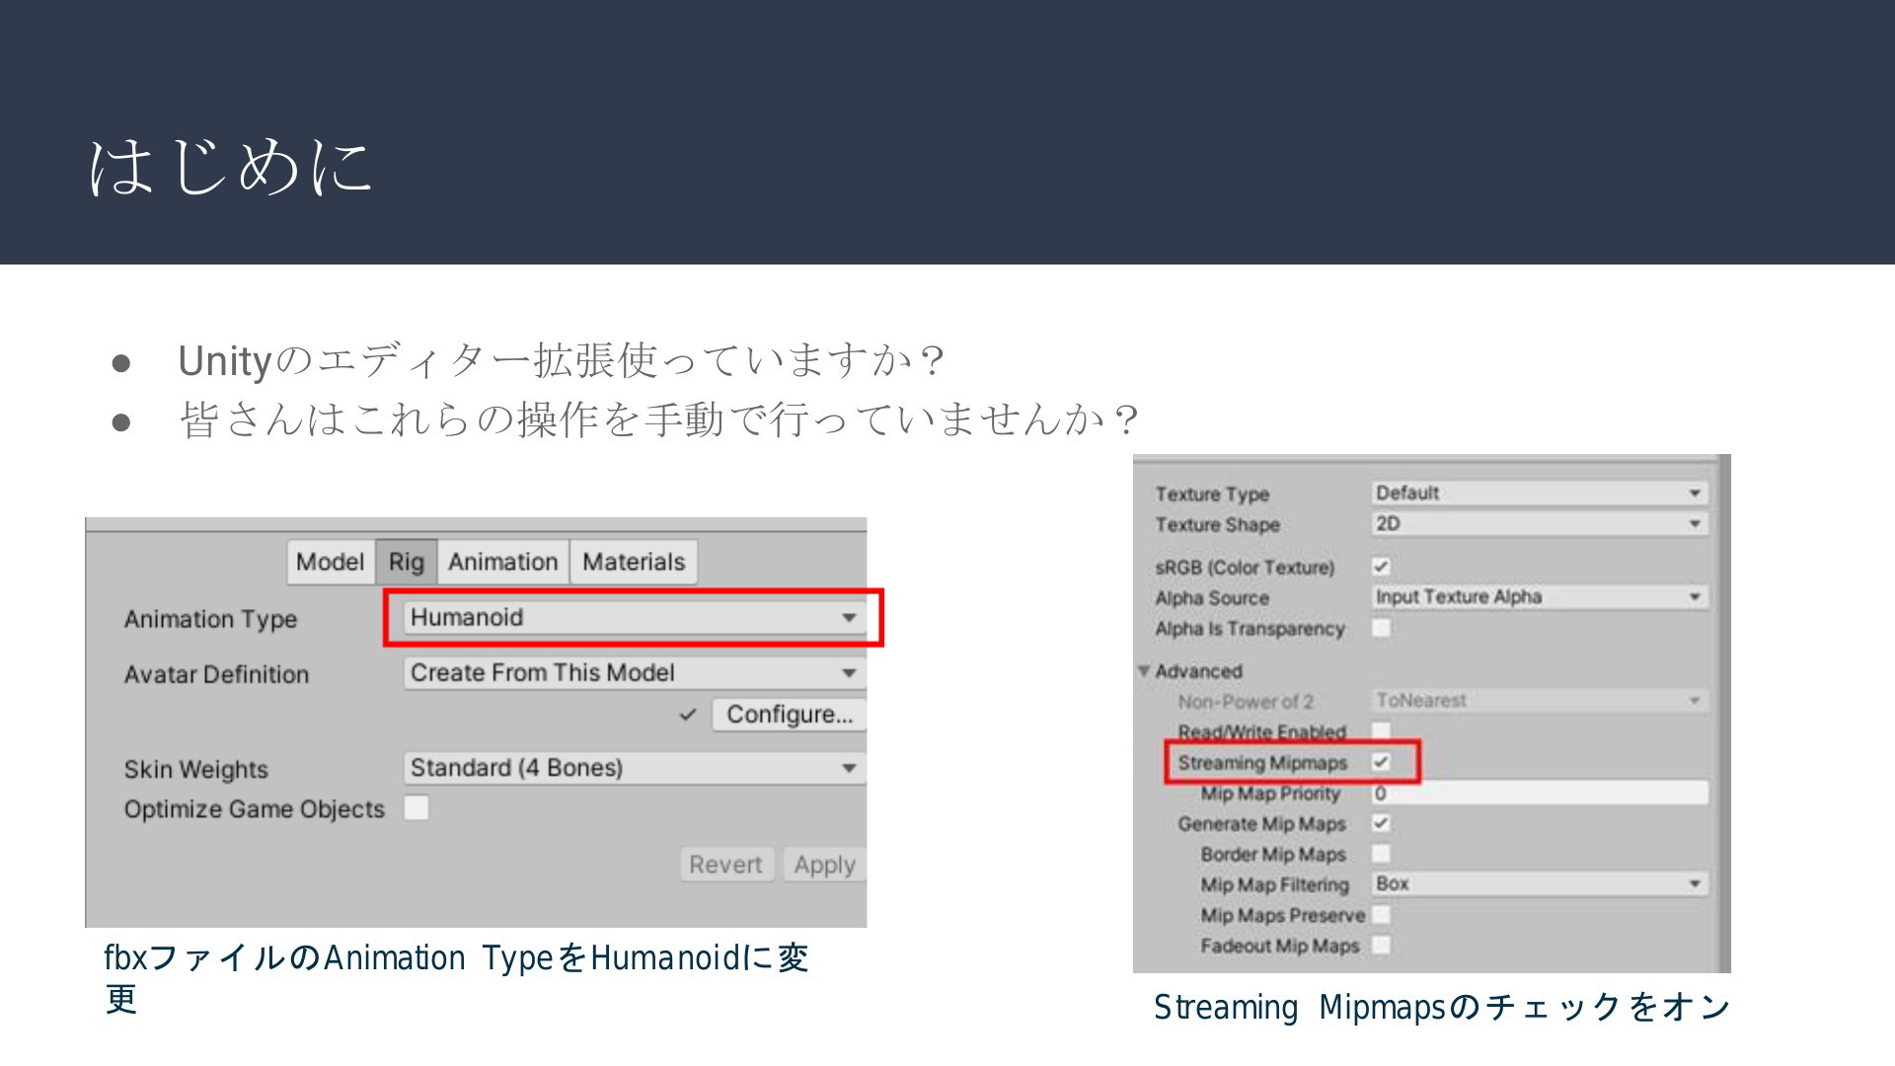Enable Mip Maps Preserve Coverage checkbox
1895x1066 pixels.
pos(1381,915)
